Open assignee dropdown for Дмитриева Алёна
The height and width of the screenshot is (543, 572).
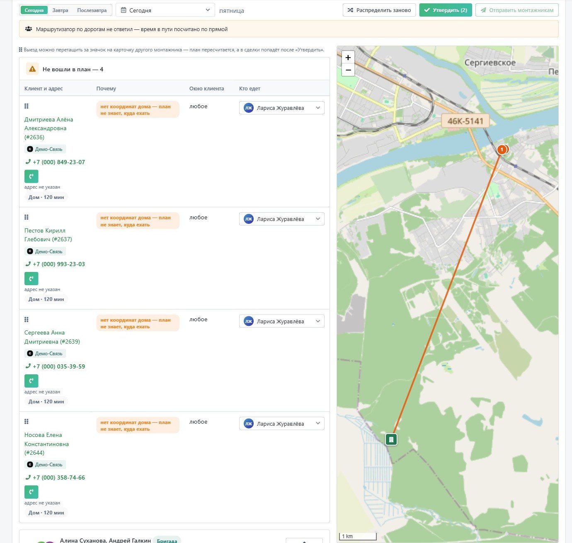[282, 108]
